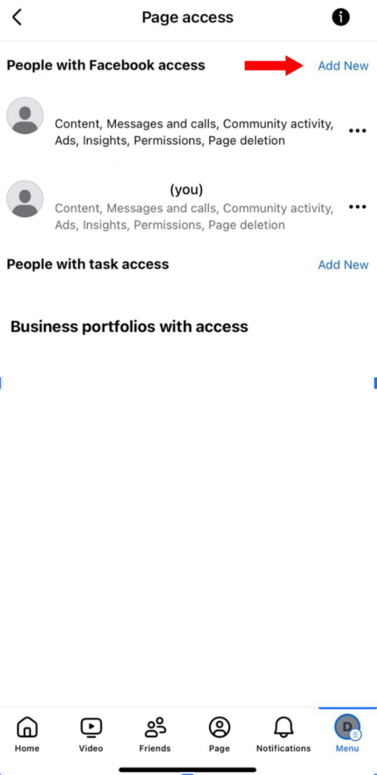Image resolution: width=377 pixels, height=775 pixels.
Task: Open the info icon in header
Action: pos(341,17)
